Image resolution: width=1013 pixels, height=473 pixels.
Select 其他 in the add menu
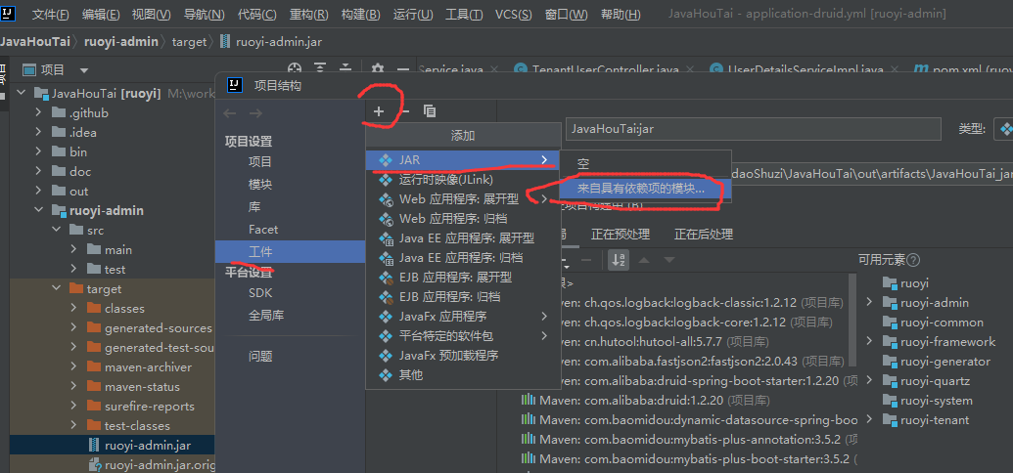pos(463,375)
